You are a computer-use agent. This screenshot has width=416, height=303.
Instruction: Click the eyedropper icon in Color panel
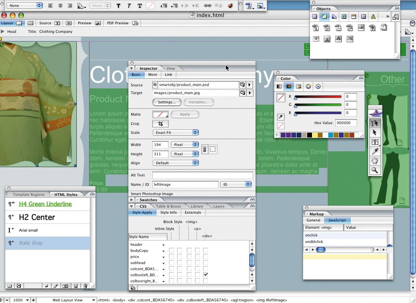[x=281, y=116]
